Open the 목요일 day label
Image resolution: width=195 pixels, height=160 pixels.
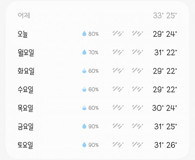[x=25, y=108]
